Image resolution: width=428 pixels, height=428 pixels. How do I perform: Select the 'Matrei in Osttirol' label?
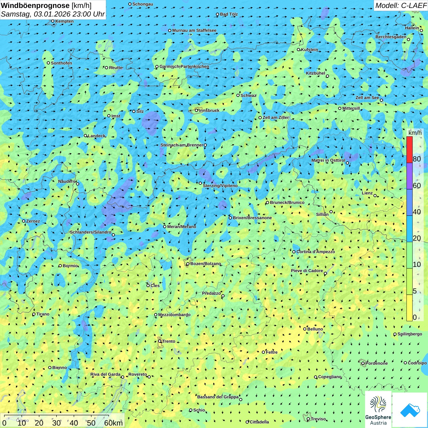tap(328, 160)
